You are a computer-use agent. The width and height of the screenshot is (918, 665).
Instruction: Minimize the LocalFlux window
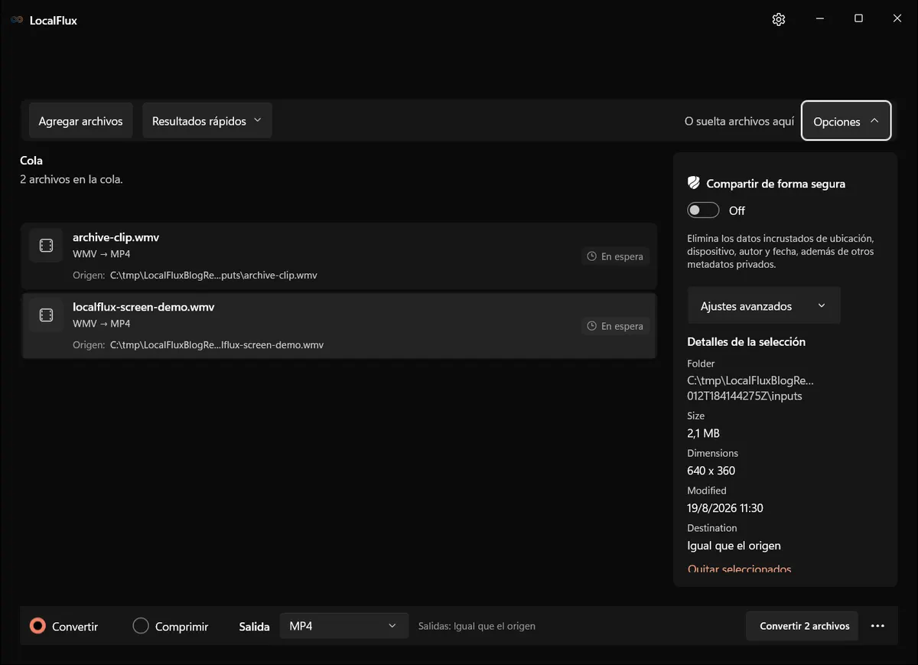[819, 19]
